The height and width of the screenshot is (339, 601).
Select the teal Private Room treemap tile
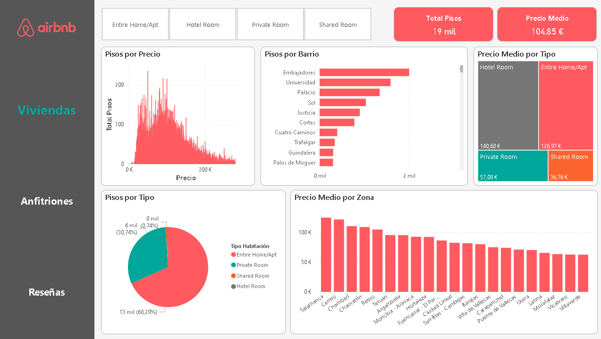pos(513,166)
